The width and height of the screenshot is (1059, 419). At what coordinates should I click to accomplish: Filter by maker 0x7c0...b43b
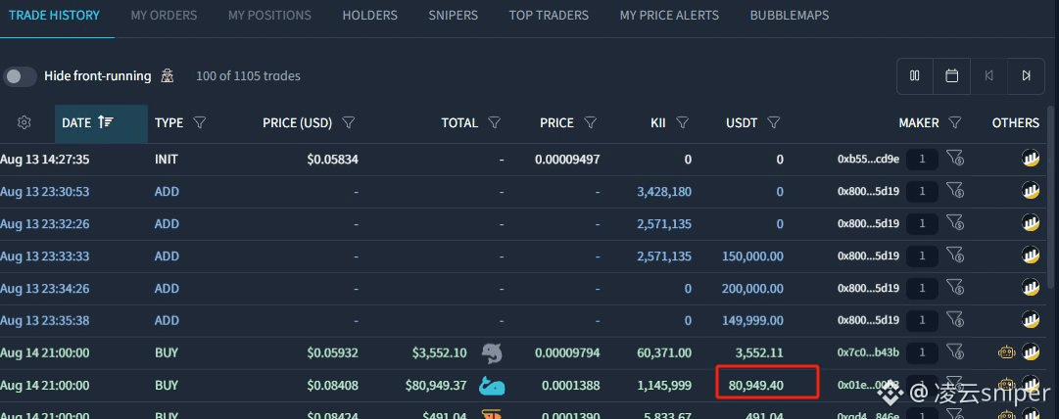(955, 351)
